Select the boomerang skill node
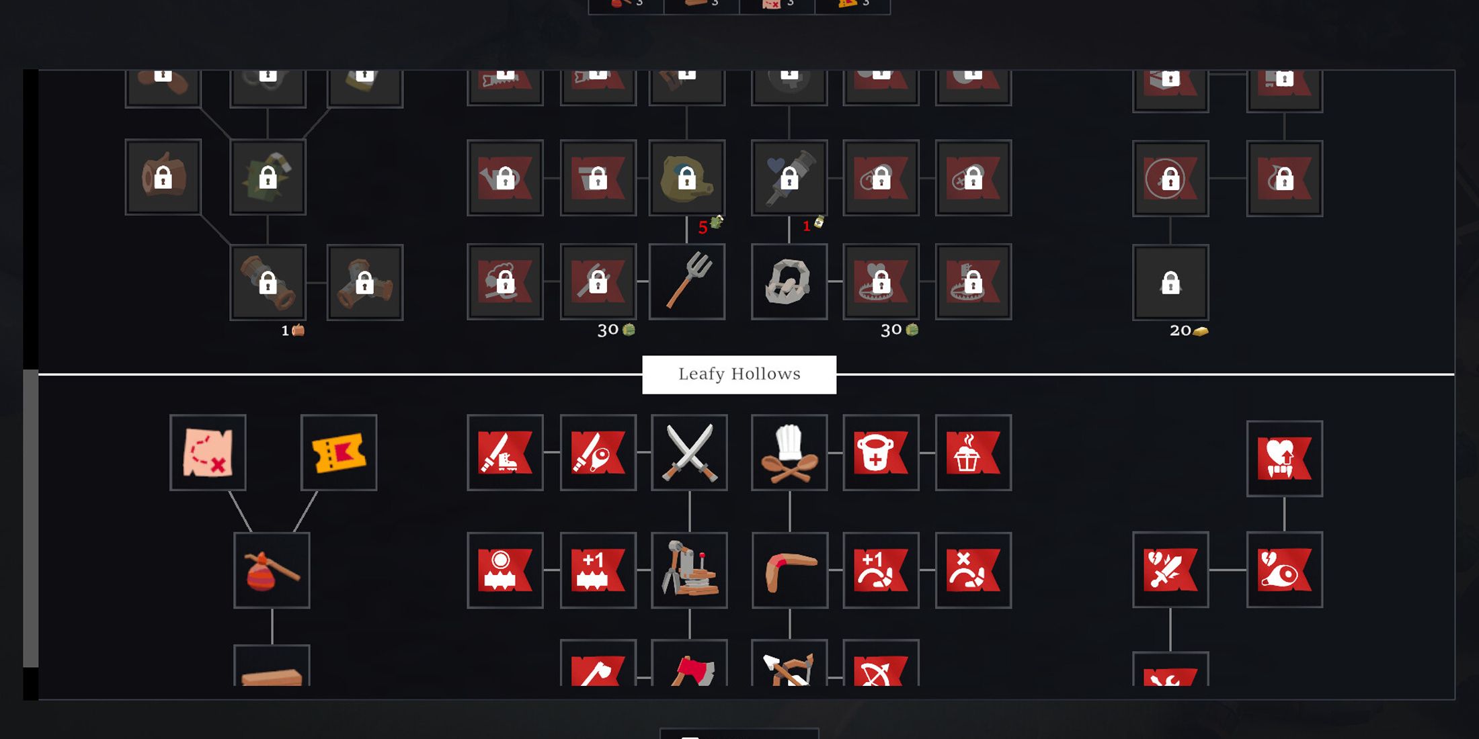This screenshot has width=1479, height=739. (789, 570)
